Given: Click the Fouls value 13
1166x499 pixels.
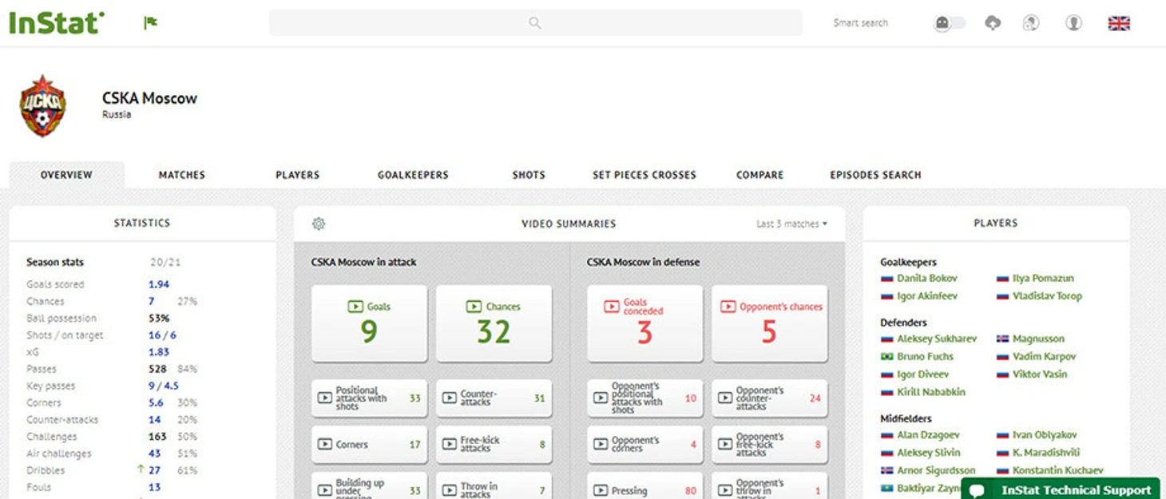Looking at the screenshot, I should pyautogui.click(x=154, y=487).
